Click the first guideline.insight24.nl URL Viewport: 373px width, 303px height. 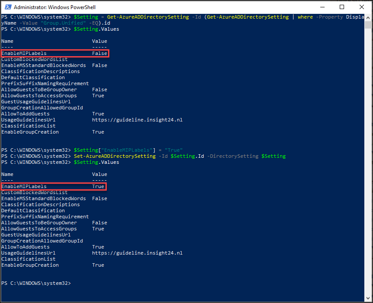137,120
